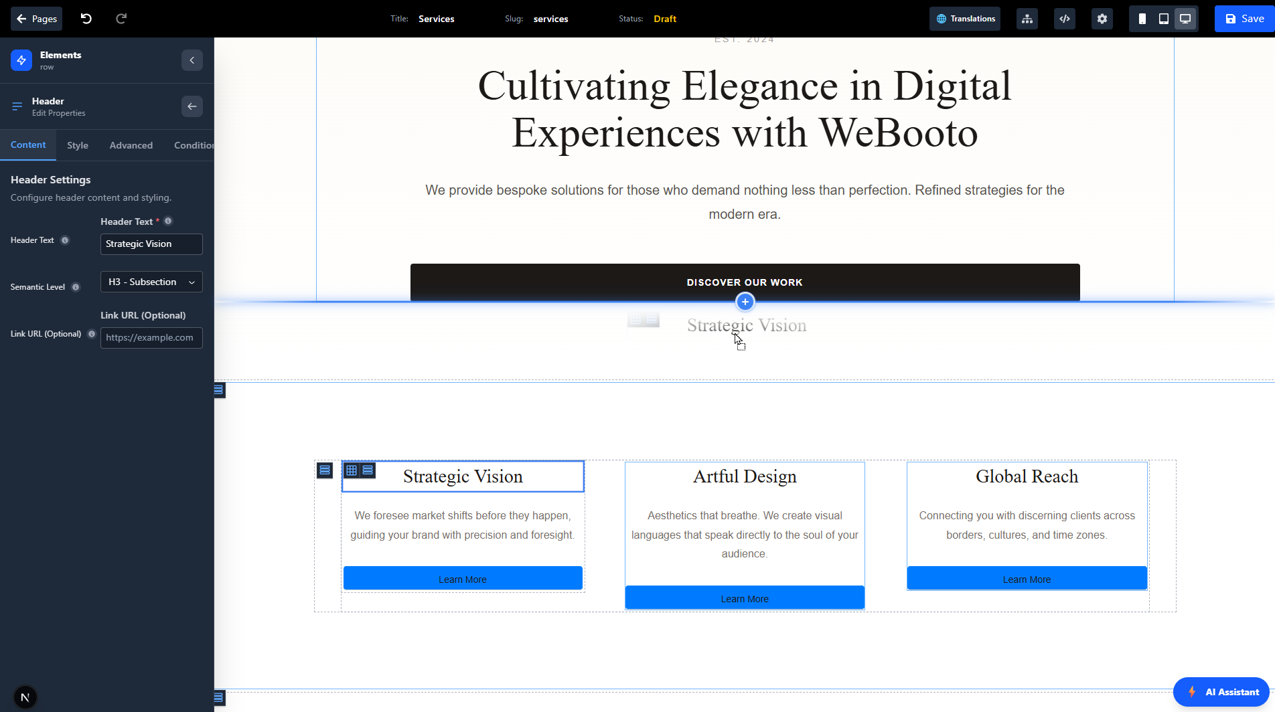Switch to mobile preview mode

(1142, 18)
